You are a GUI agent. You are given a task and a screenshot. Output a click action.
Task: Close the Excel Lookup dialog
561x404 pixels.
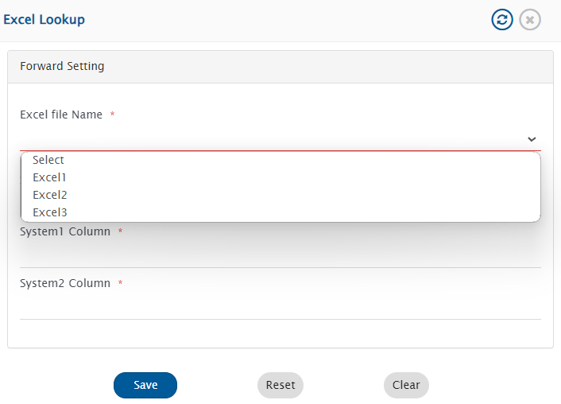[x=530, y=20]
